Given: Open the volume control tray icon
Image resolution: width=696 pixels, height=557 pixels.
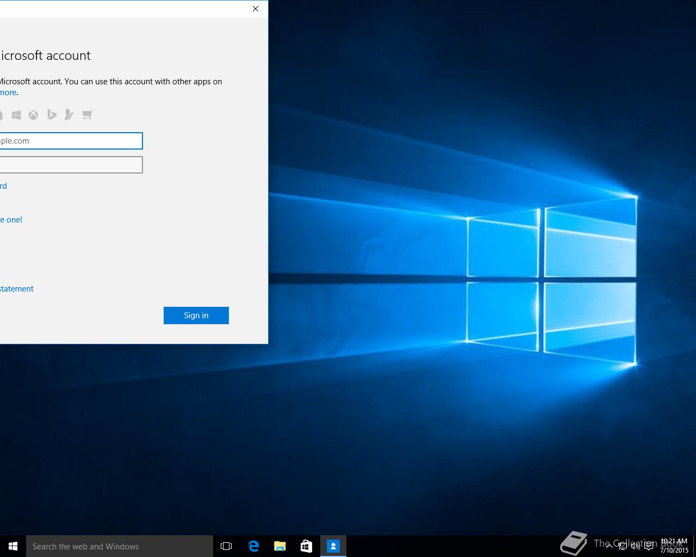Looking at the screenshot, I should point(636,546).
